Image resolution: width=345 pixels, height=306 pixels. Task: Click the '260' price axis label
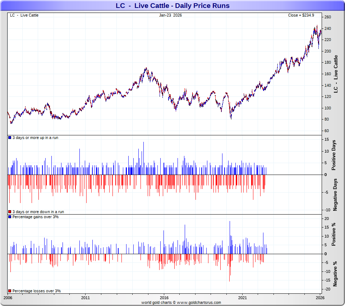point(328,17)
